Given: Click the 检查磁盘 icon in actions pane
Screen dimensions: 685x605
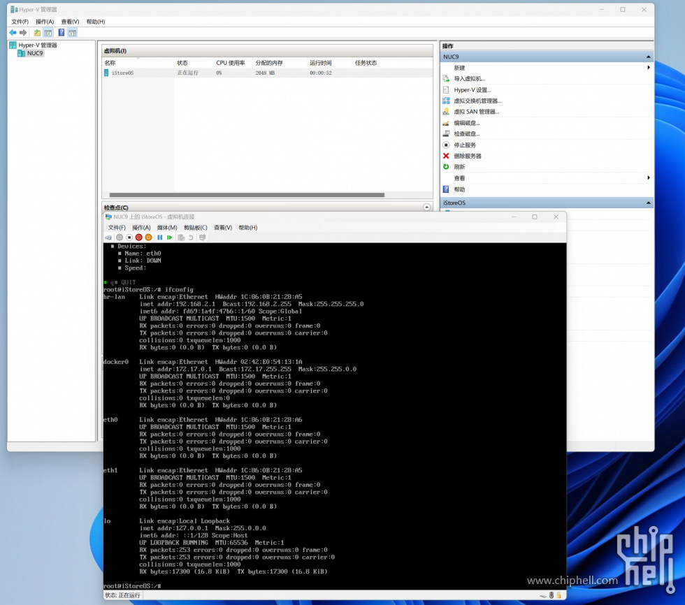Looking at the screenshot, I should (446, 134).
